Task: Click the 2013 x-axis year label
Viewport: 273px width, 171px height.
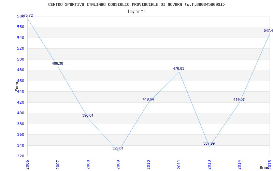Action: tap(209, 165)
